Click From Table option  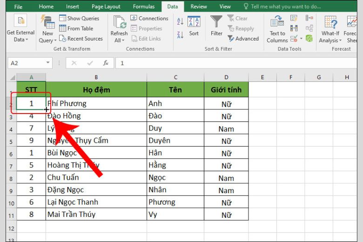(x=76, y=28)
